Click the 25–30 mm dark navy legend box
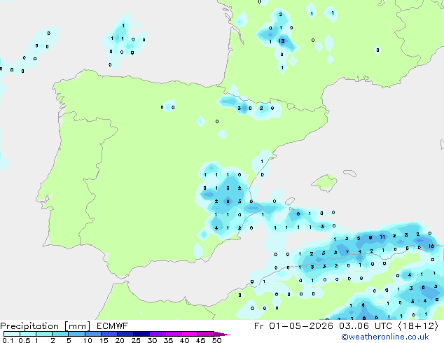 141,334
